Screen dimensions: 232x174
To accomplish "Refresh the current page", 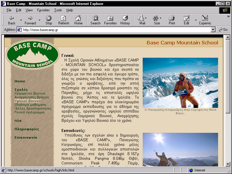I will pyautogui.click(x=64, y=20).
